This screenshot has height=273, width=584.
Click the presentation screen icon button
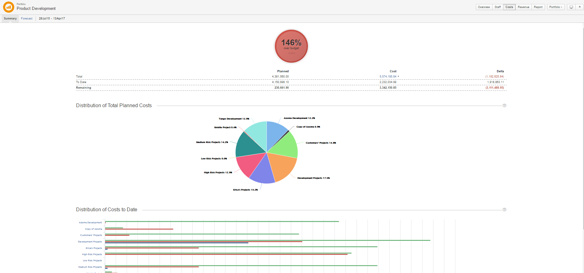[x=571, y=7]
